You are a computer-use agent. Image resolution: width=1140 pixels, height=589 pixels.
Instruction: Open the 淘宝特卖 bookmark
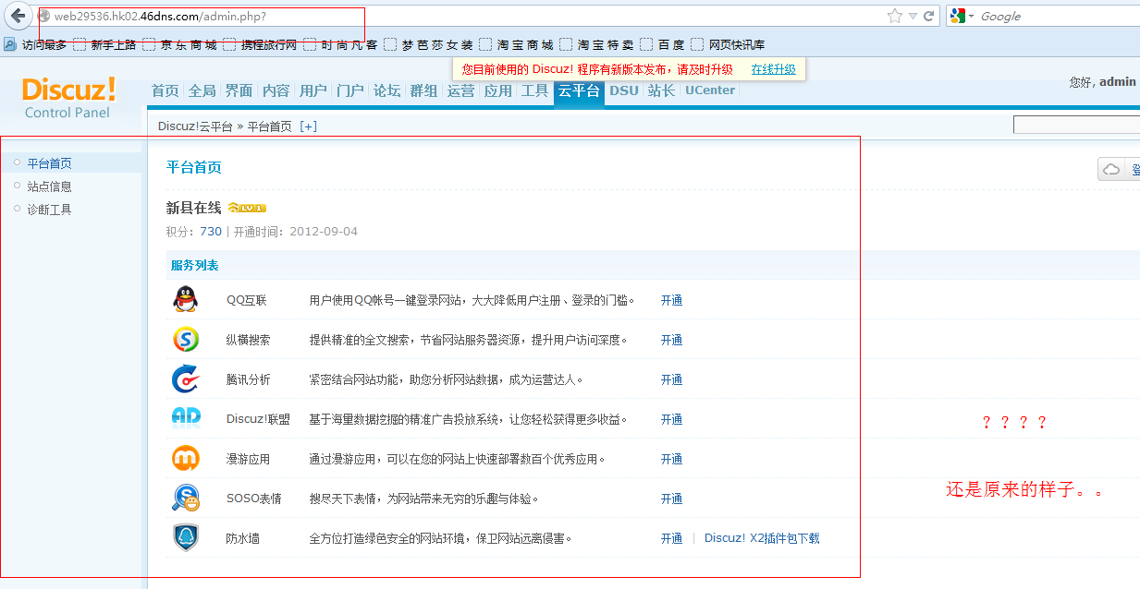(597, 44)
